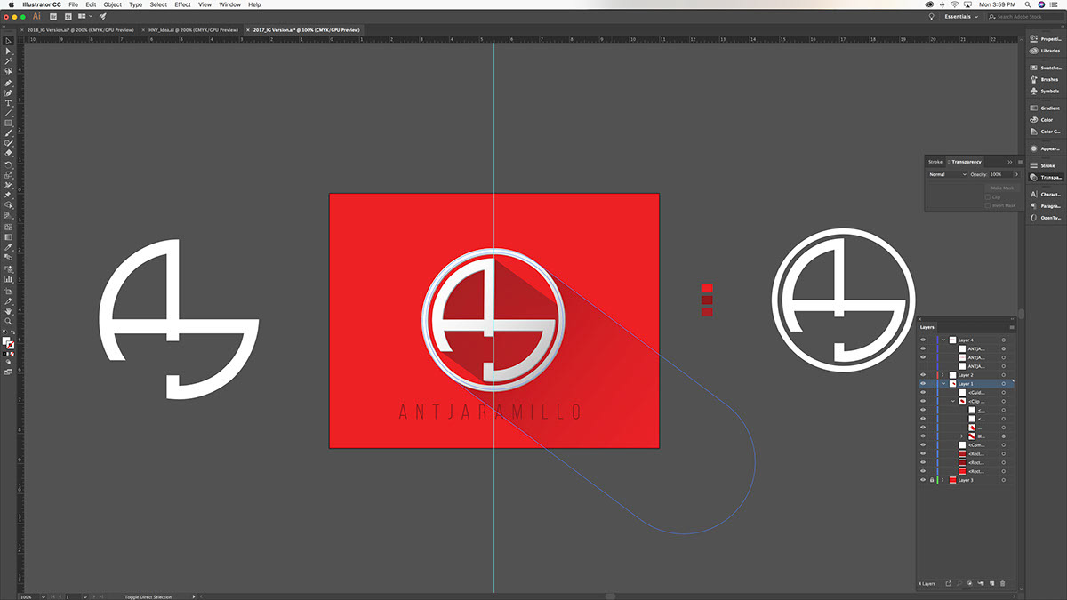Select the Type tool in the toolbar
Viewport: 1067px width, 600px height.
[9, 103]
